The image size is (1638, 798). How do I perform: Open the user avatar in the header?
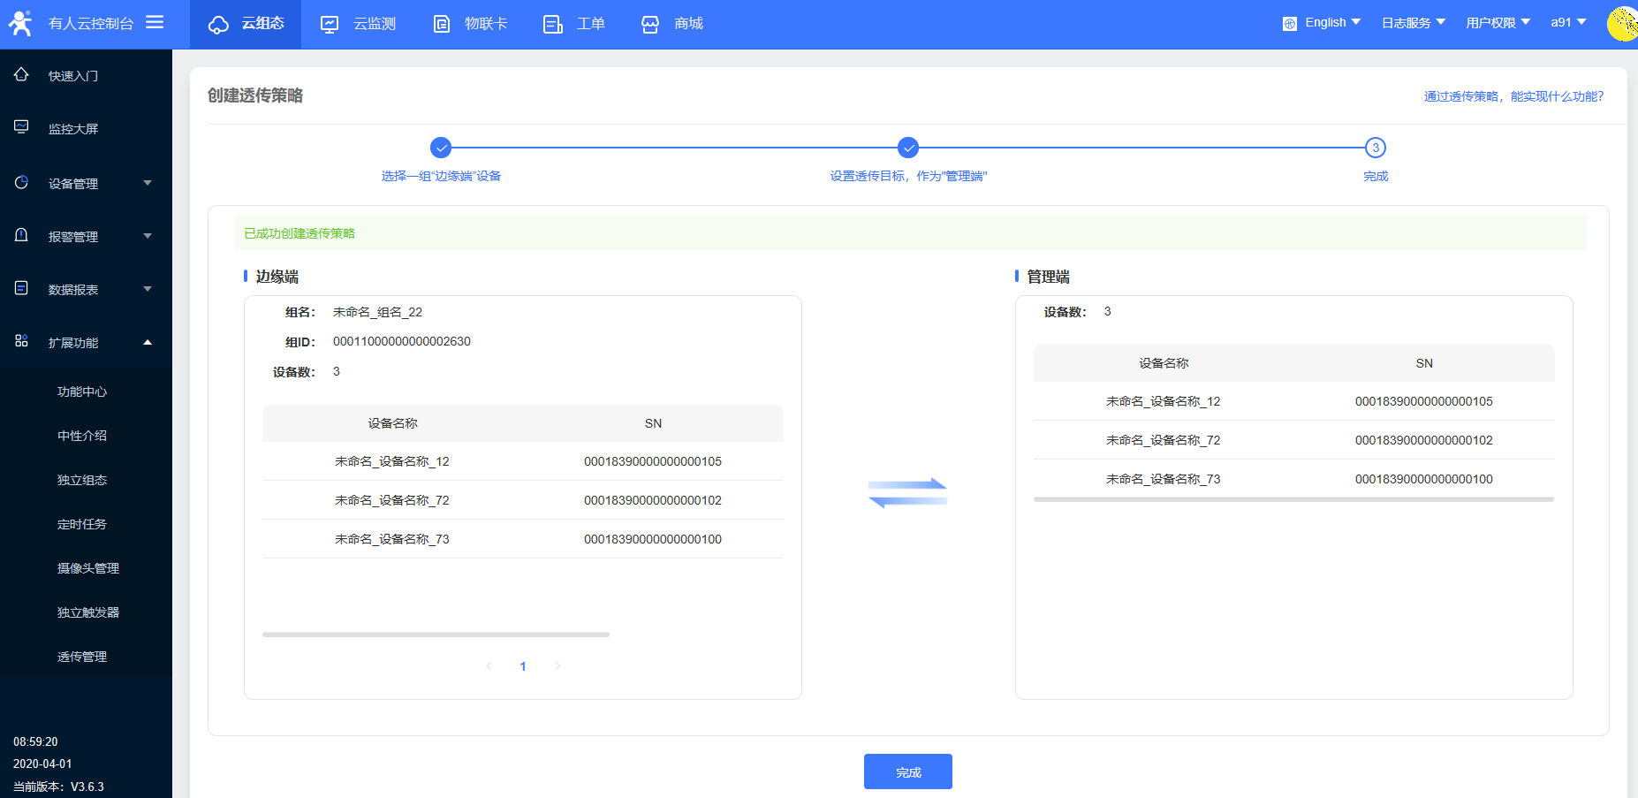pyautogui.click(x=1622, y=24)
